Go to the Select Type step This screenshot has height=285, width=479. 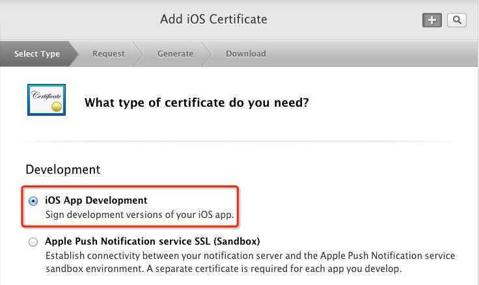click(x=37, y=53)
